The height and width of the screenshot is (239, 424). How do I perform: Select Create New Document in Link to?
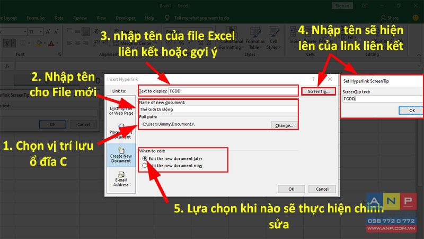tap(121, 155)
